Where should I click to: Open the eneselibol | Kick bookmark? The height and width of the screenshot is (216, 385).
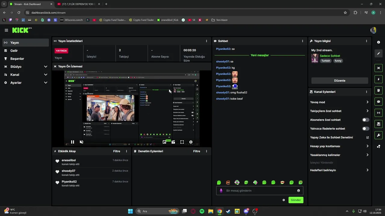[x=168, y=20]
